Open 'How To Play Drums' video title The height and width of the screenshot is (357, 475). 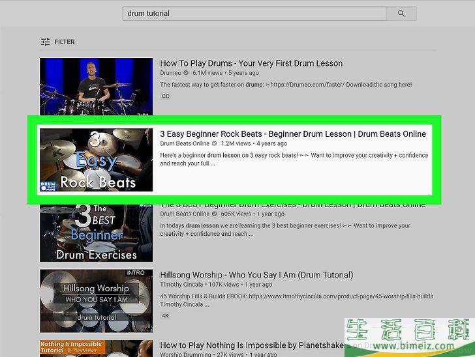[x=251, y=63]
